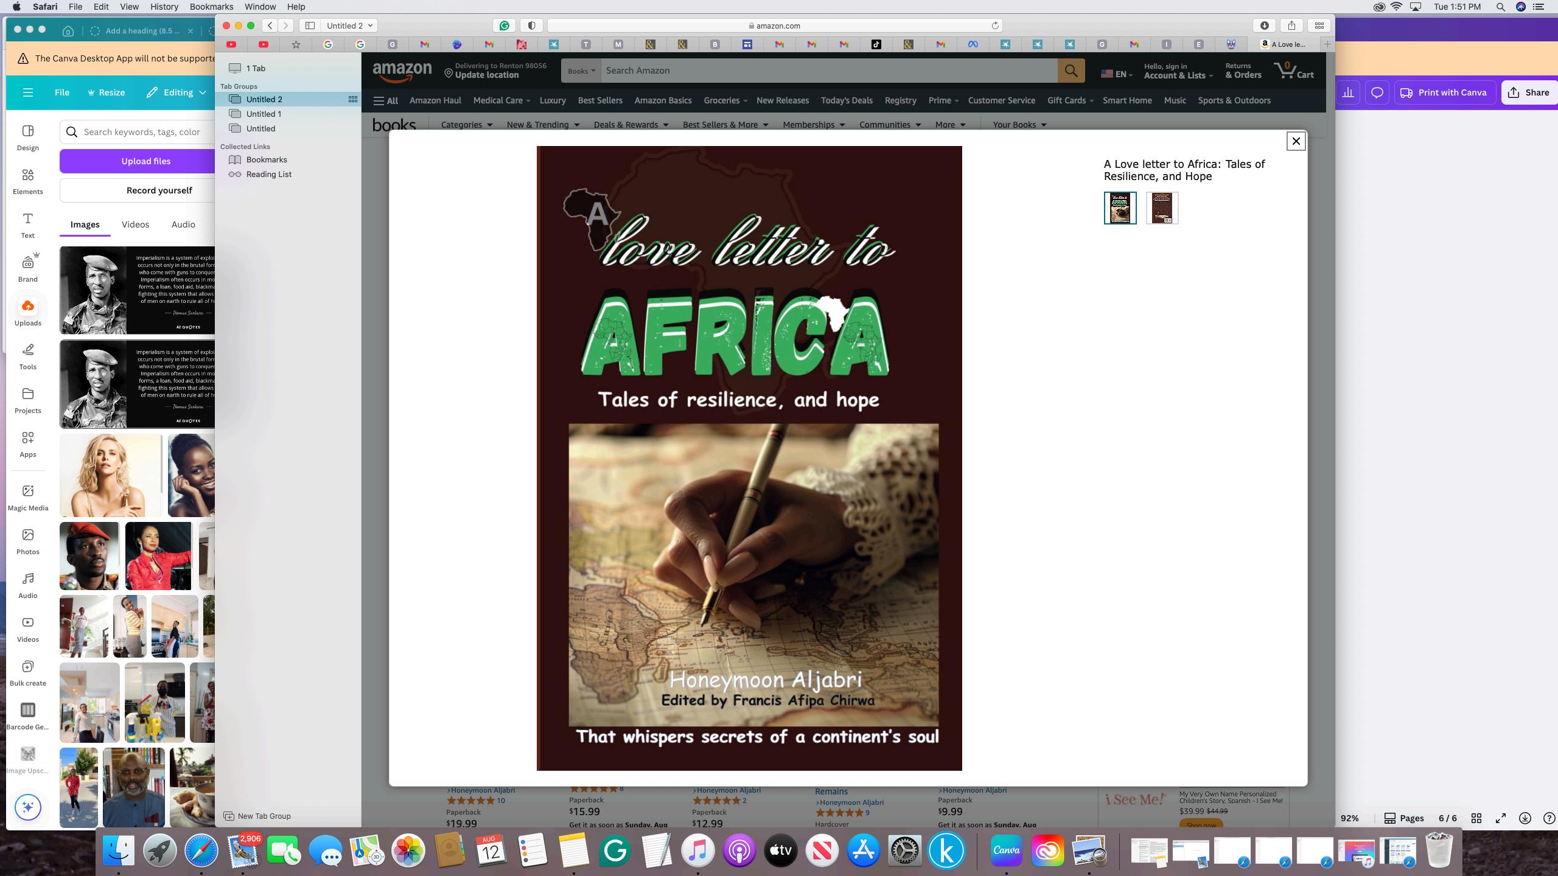The height and width of the screenshot is (876, 1558).
Task: Open Safari tab overview grid icon
Action: tap(1319, 26)
